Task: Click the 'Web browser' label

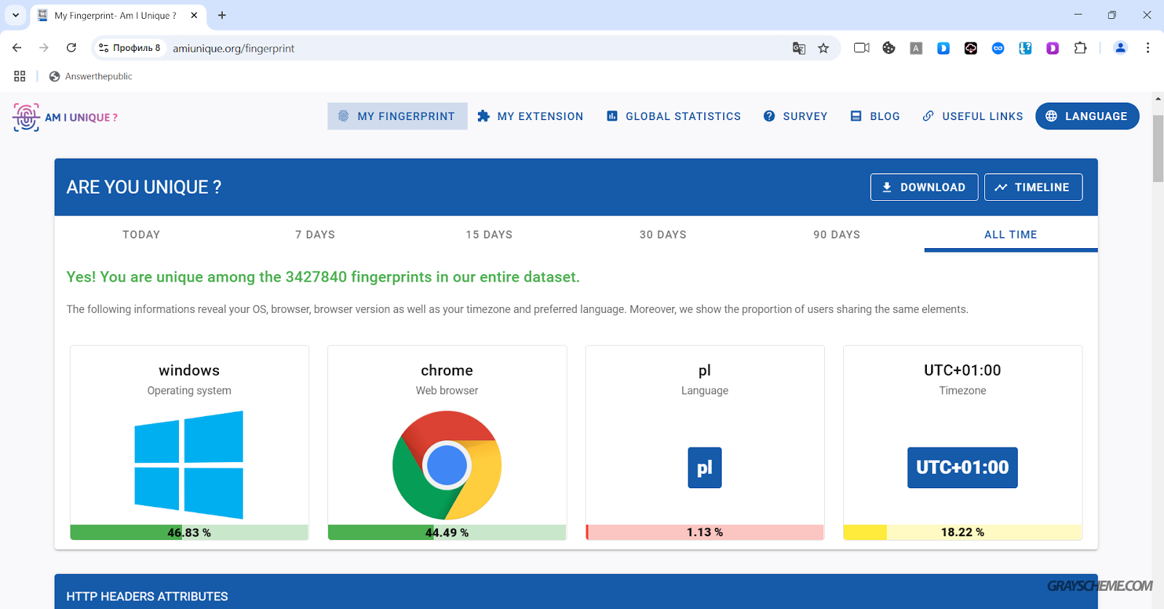Action: click(447, 391)
